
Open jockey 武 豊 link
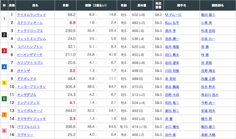pos(169,119)
